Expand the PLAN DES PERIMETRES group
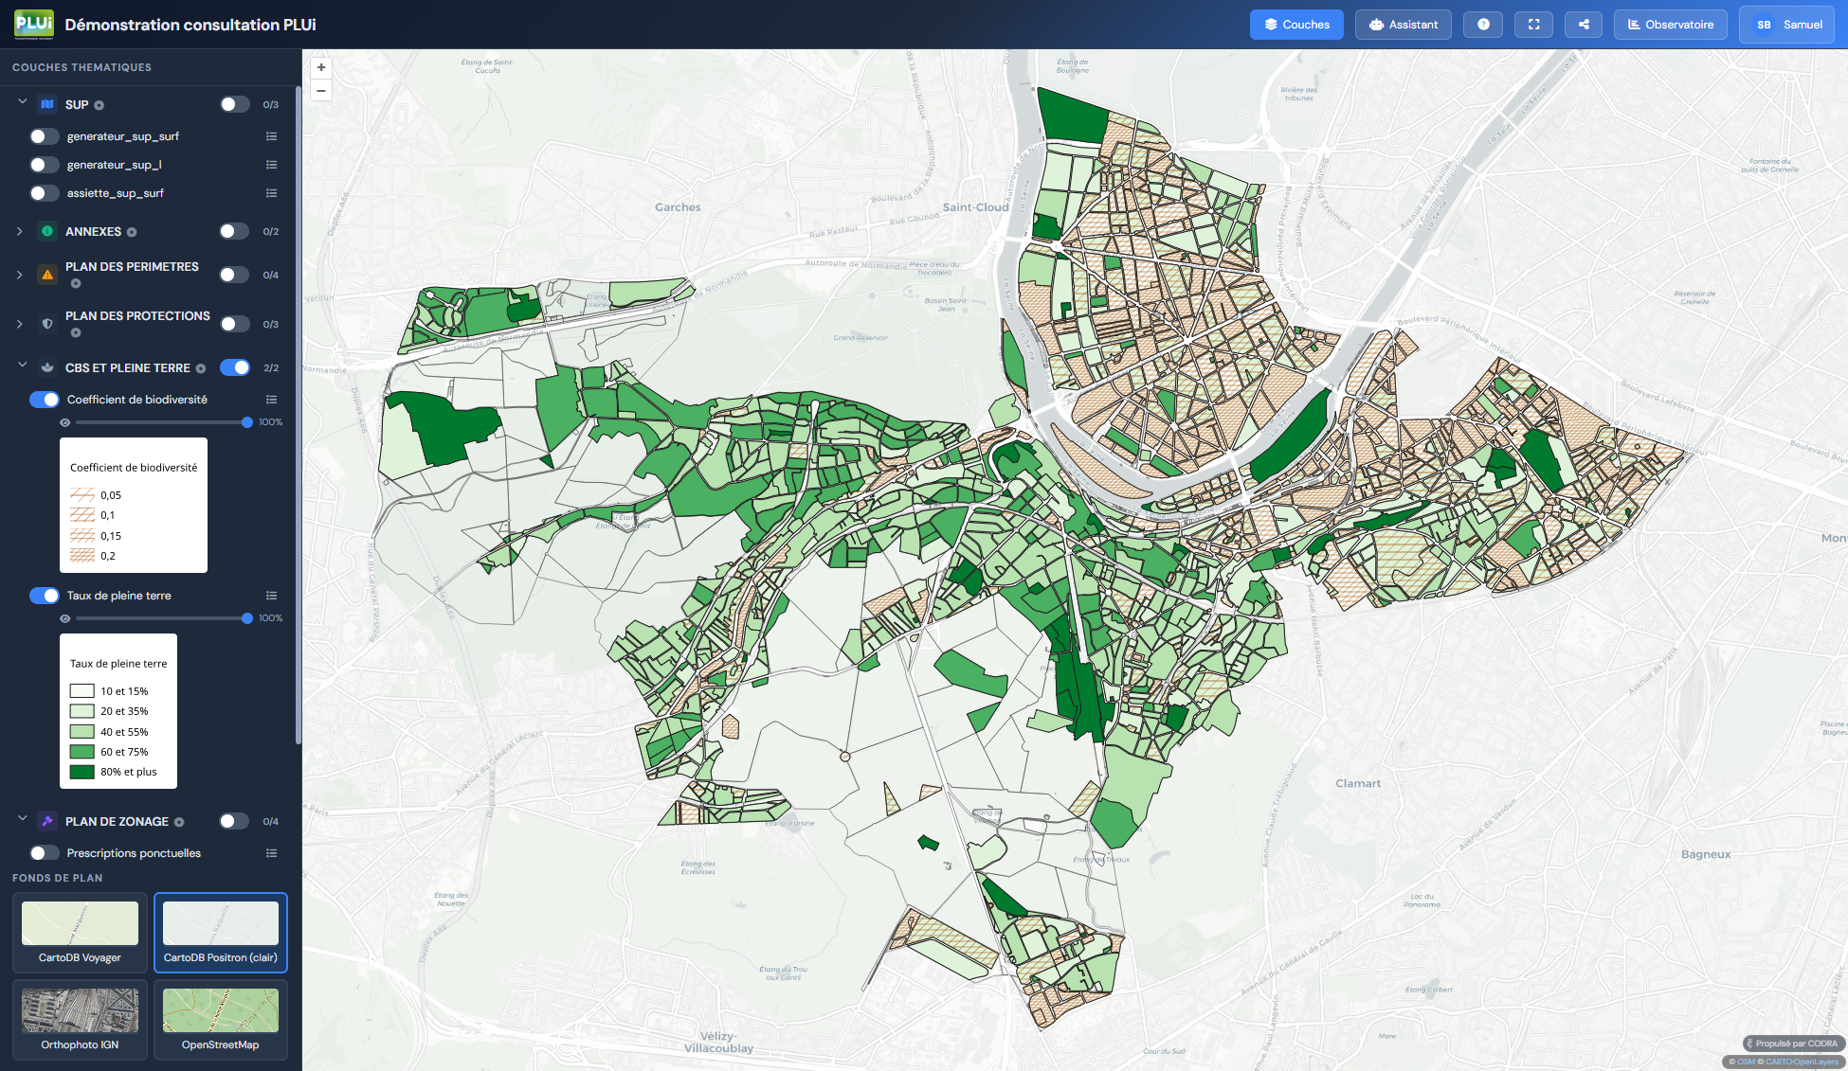 20,275
